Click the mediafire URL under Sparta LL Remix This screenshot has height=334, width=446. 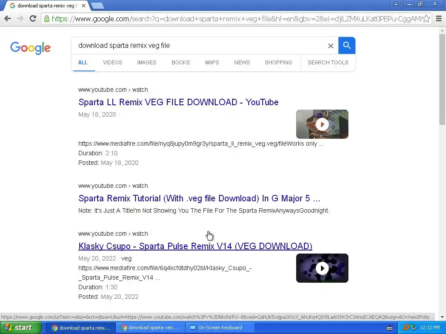pyautogui.click(x=201, y=144)
